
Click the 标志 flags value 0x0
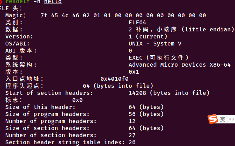pyautogui.click(x=78, y=100)
